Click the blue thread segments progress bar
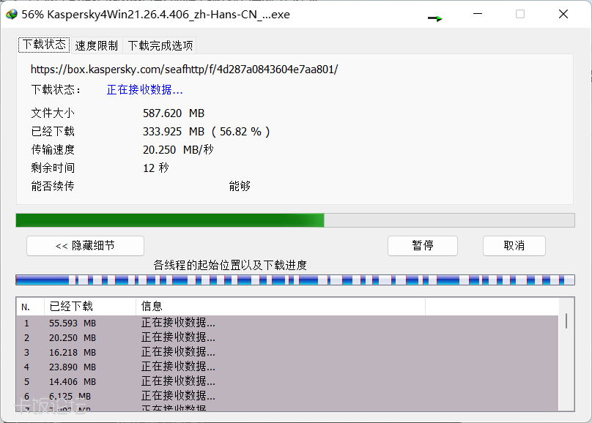Image resolution: width=592 pixels, height=423 pixels. click(295, 280)
